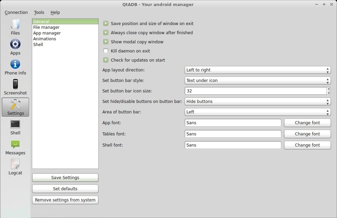Click the Save Settings button

pyautogui.click(x=65, y=178)
